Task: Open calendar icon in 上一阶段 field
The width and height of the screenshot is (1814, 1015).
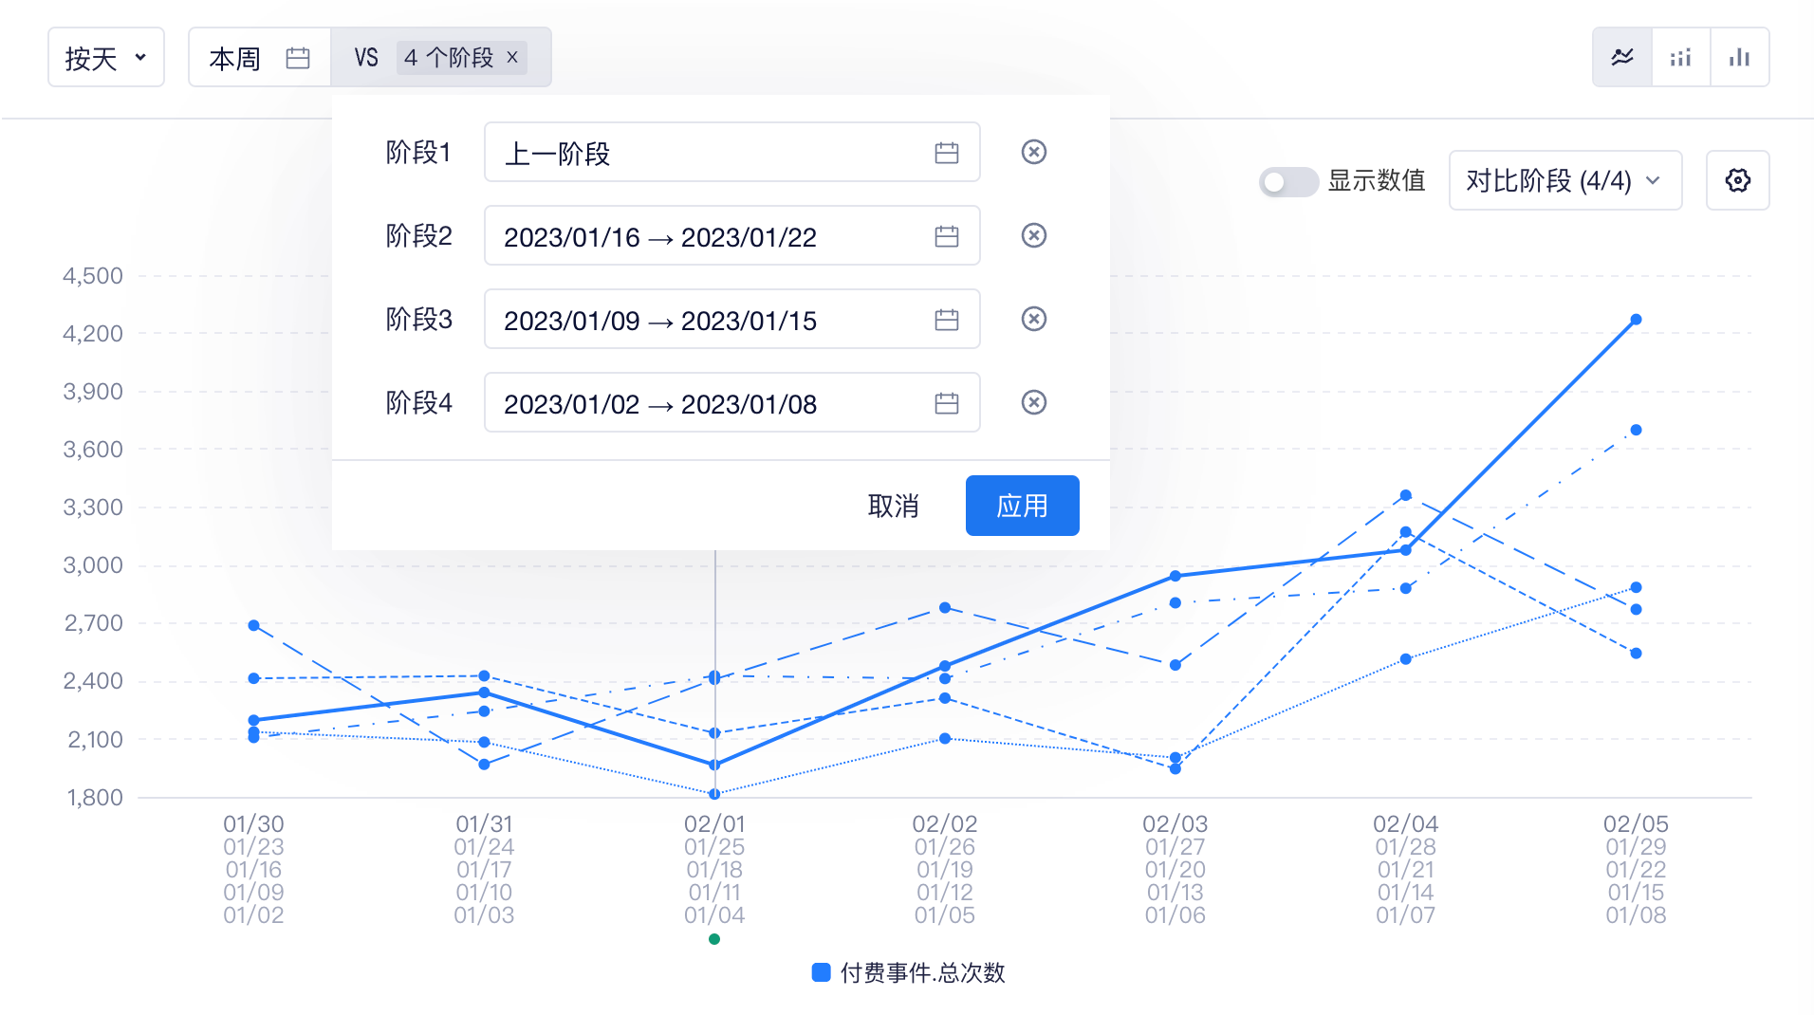Action: pos(946,153)
